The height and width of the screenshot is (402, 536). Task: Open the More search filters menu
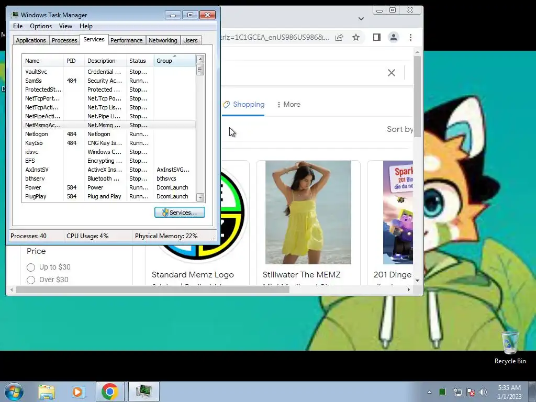tap(289, 104)
